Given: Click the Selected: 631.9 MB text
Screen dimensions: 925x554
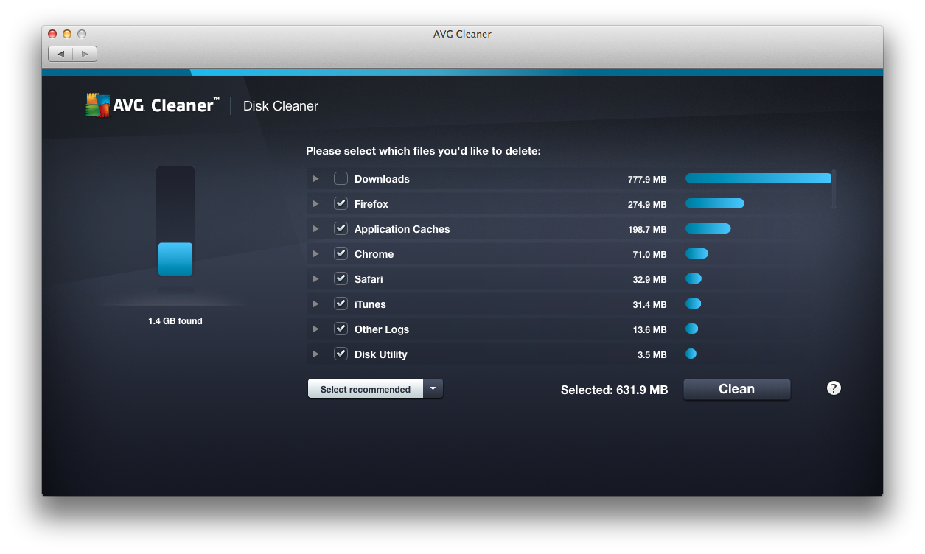Looking at the screenshot, I should (x=614, y=390).
